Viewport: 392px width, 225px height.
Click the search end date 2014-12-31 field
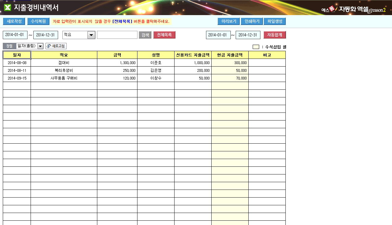[x=46, y=35]
